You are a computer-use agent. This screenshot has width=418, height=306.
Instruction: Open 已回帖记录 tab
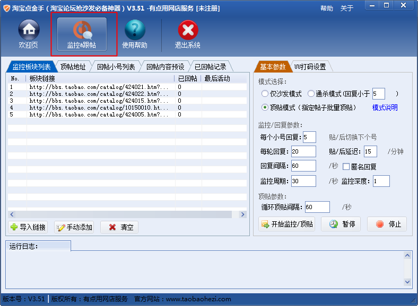tap(211, 67)
